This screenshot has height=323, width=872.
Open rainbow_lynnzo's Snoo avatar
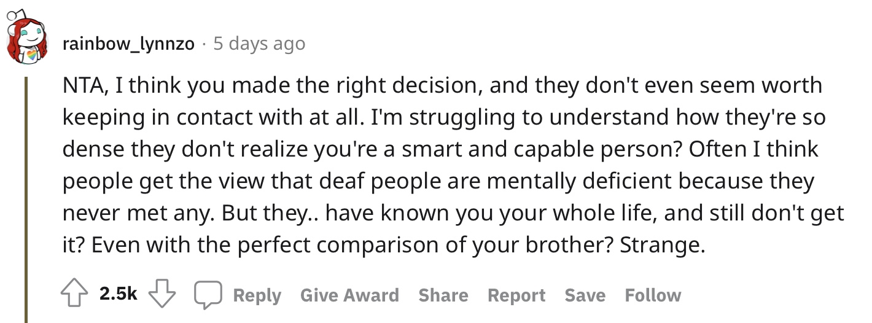pos(28,39)
